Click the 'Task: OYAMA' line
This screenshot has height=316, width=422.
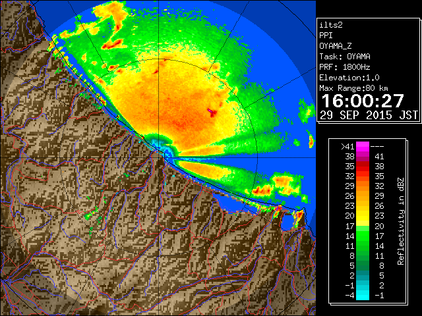point(345,57)
